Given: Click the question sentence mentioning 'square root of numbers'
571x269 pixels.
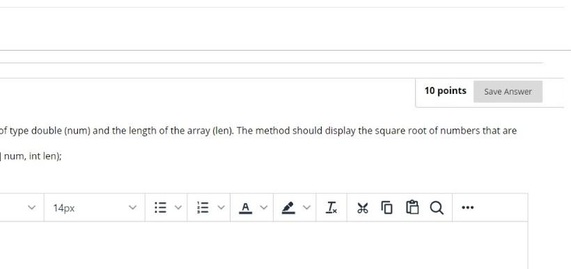Looking at the screenshot, I should [258, 131].
